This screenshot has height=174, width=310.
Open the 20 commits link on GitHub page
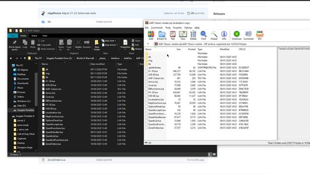coord(196,13)
